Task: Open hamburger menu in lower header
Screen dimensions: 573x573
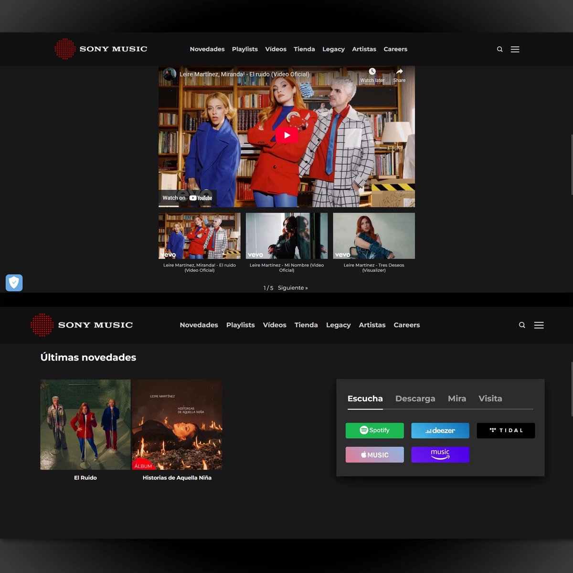Action: pos(539,325)
